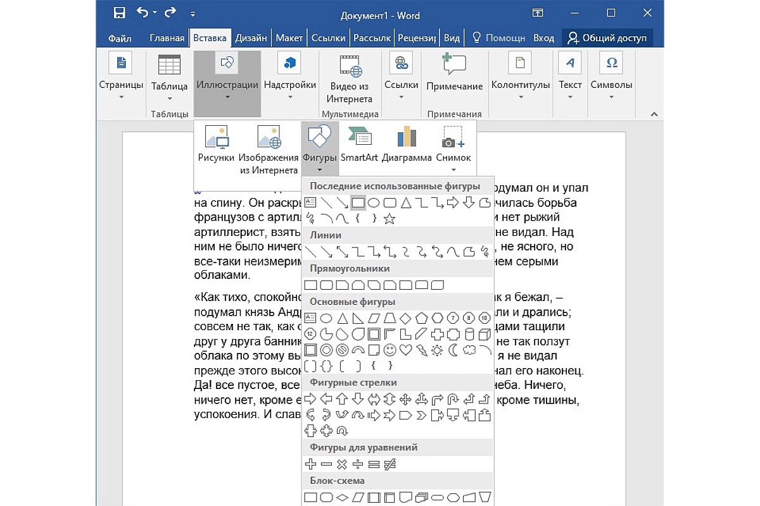Image resolution: width=760 pixels, height=506 pixels.
Task: Click the Помощник tell-me lightbulb field
Action: point(499,38)
